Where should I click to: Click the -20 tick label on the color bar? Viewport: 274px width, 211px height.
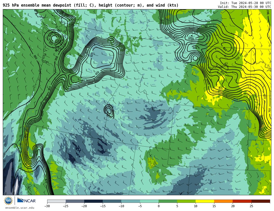click(84, 206)
